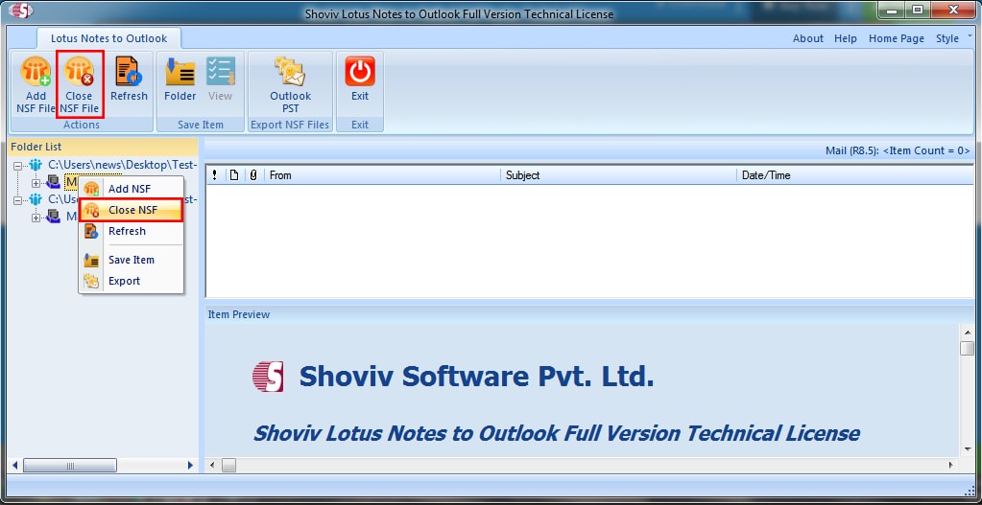
Task: Open the Help link
Action: click(846, 38)
